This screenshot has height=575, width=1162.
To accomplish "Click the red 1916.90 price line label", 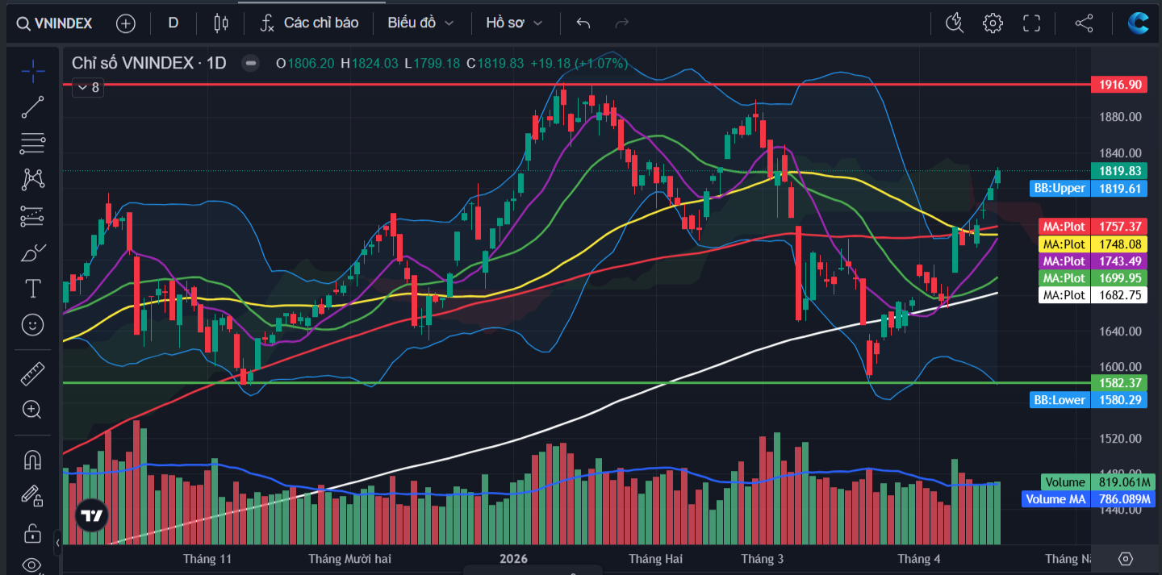I will (x=1118, y=84).
